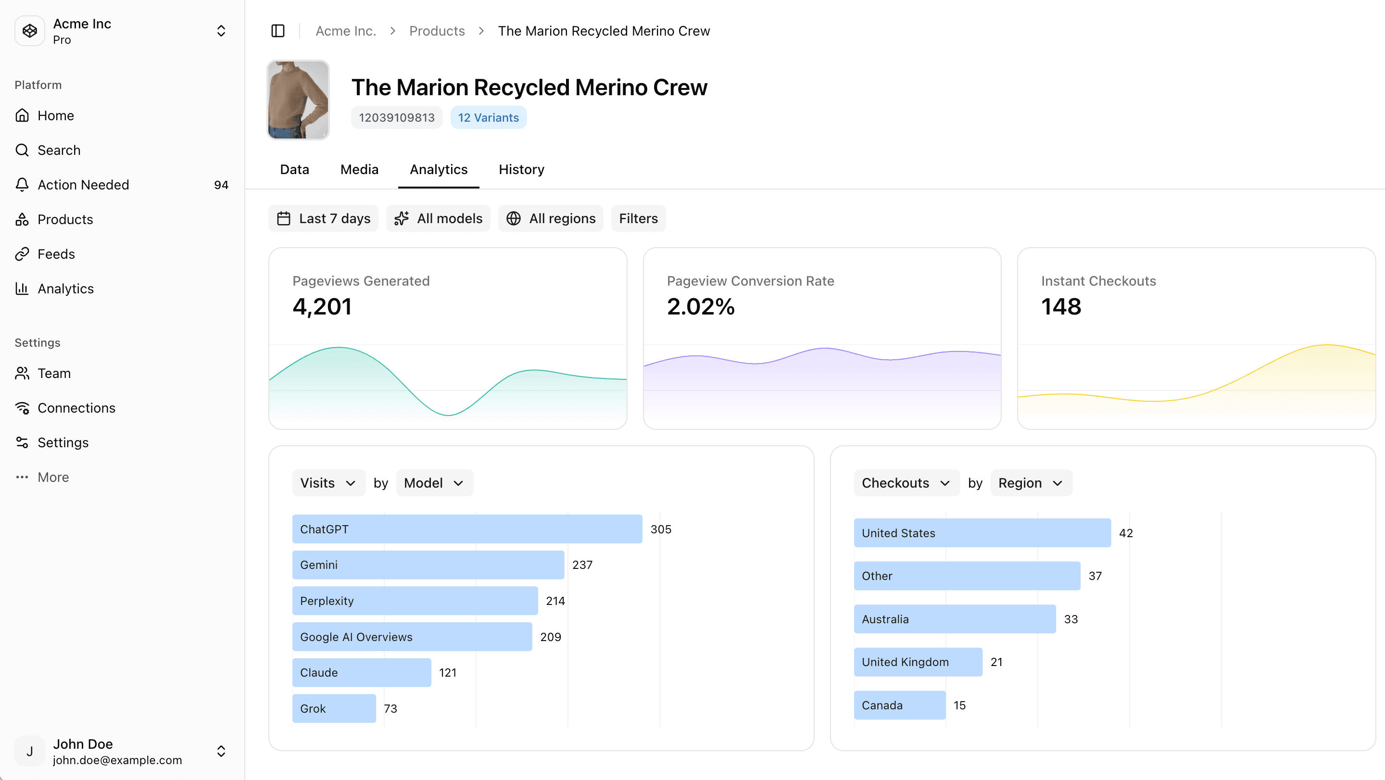Screen dimensions: 1385x780
Task: Click the product photo thumbnail
Action: (x=298, y=100)
